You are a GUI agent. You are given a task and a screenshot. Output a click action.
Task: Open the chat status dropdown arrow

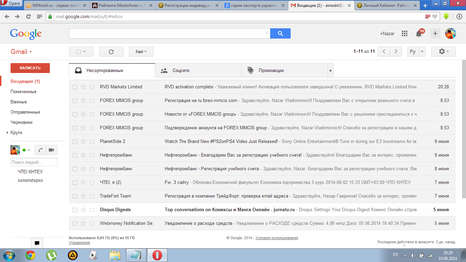point(29,150)
